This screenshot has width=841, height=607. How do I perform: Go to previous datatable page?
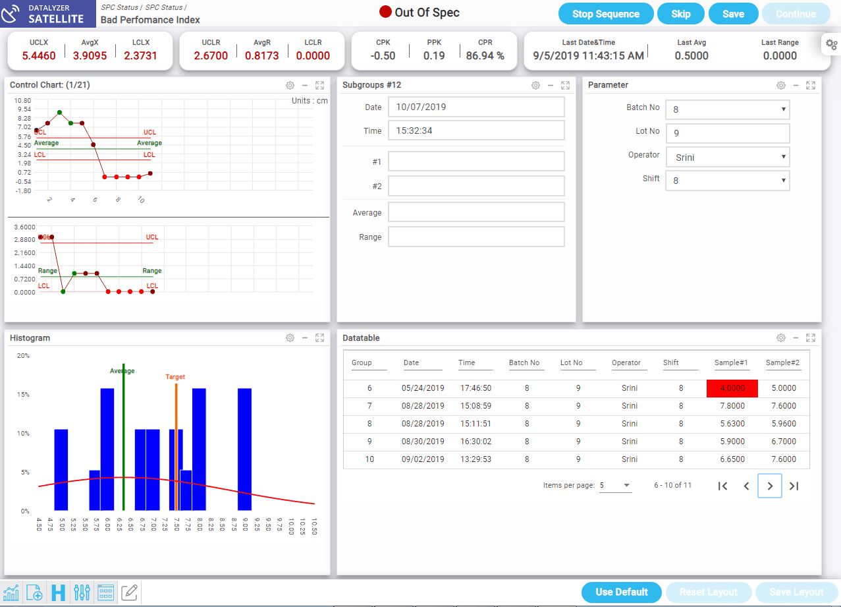coord(746,486)
